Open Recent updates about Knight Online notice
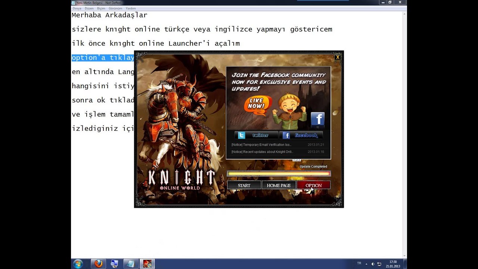The image size is (478, 269). (x=262, y=152)
